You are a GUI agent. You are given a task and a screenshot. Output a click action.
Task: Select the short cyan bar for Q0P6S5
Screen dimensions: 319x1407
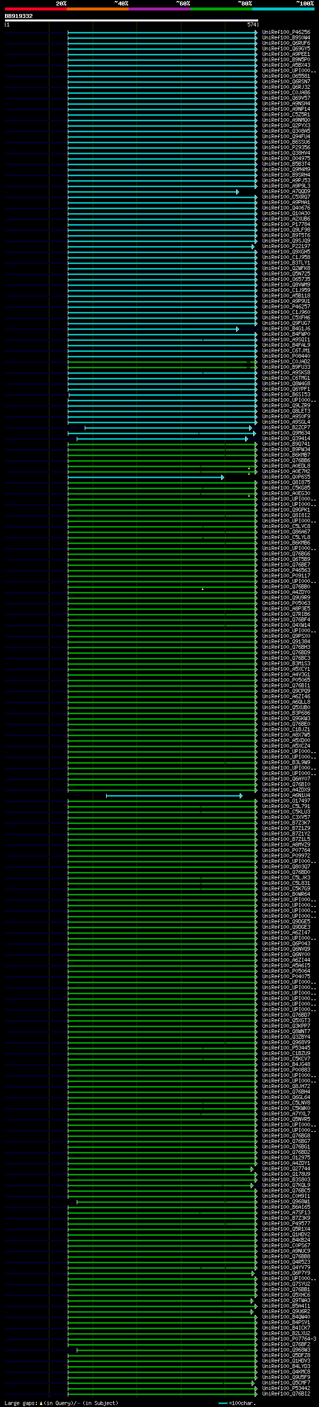pos(146,477)
